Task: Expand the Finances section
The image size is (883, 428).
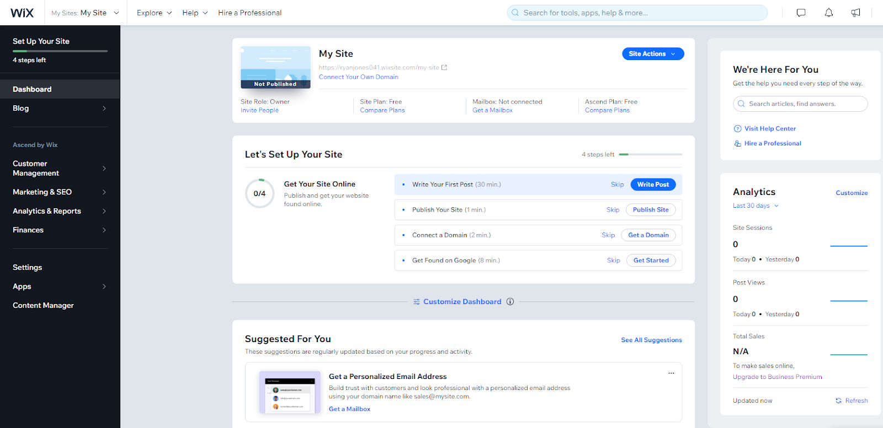Action: (x=60, y=230)
